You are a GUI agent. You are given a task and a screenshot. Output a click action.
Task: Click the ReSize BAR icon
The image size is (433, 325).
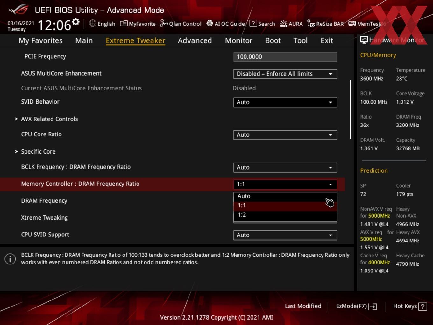point(311,24)
